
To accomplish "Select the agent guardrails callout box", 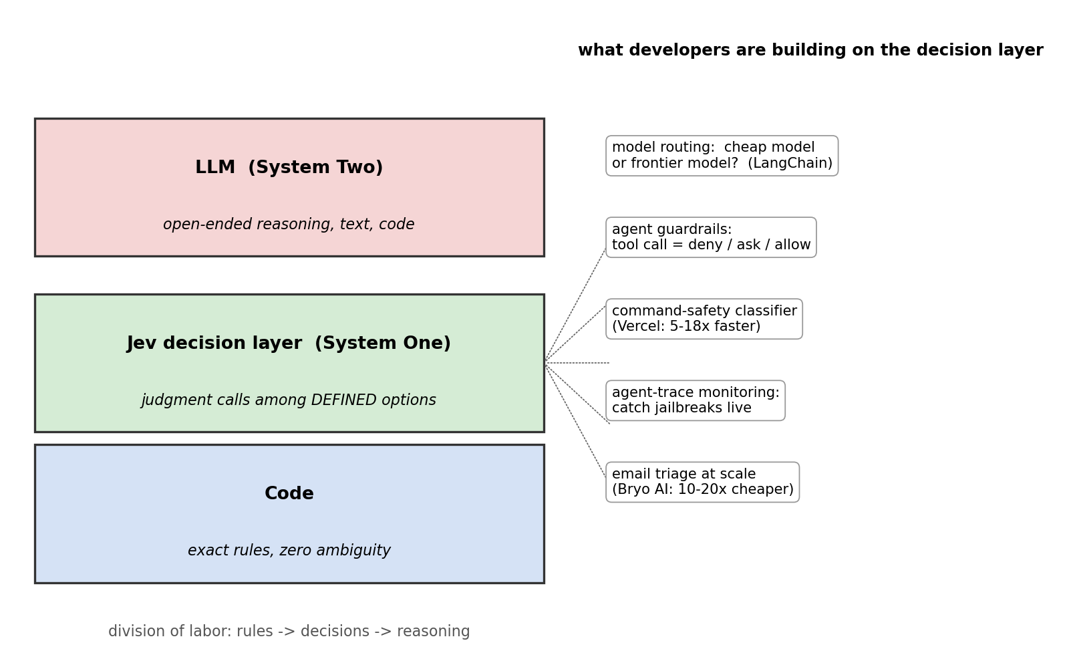I will [711, 237].
